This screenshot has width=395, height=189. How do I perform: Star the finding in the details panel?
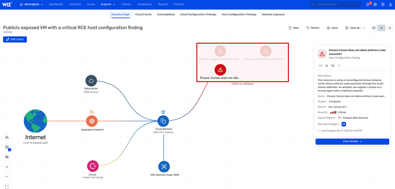coord(327,66)
